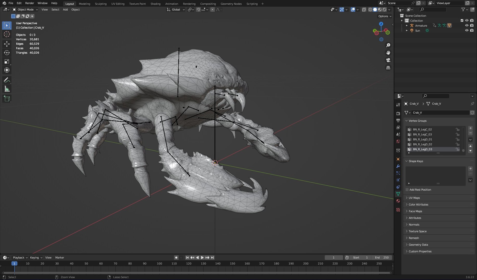Toggle Collection viewport visibility eye
This screenshot has width=477, height=280.
tap(467, 20)
